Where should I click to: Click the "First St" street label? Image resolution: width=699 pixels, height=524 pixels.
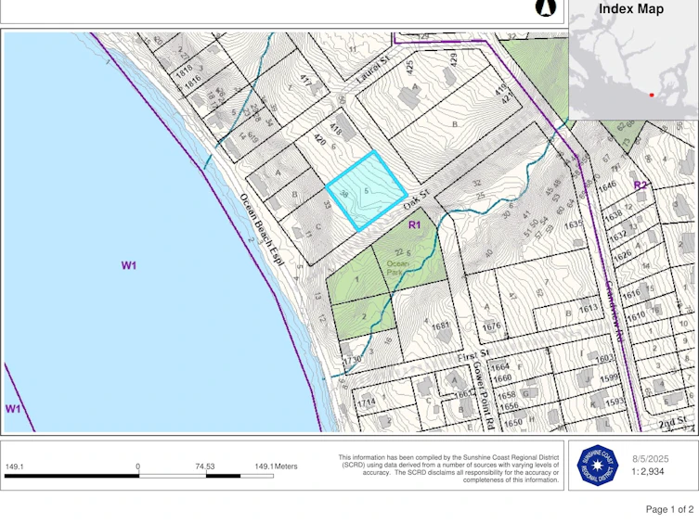(473, 355)
